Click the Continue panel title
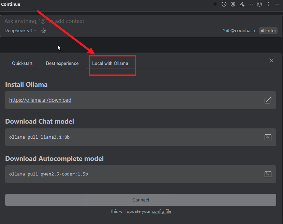Image resolution: width=283 pixels, height=224 pixels. [11, 4]
